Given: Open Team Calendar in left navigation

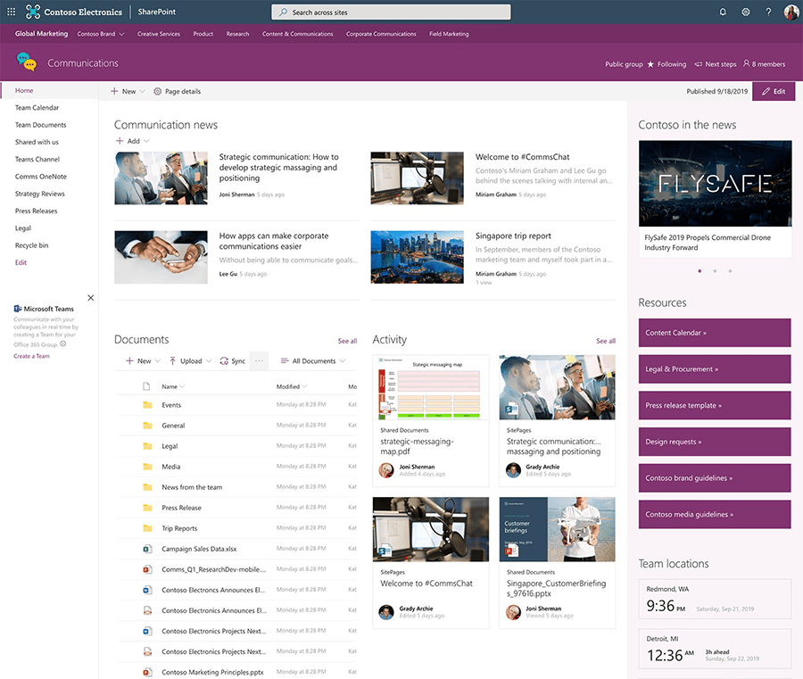Looking at the screenshot, I should (37, 108).
